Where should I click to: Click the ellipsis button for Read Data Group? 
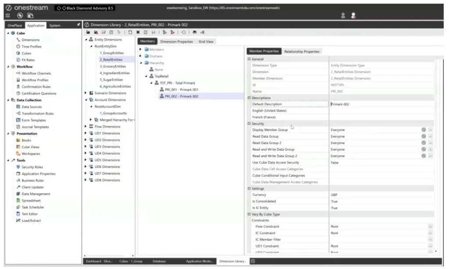tap(431, 137)
